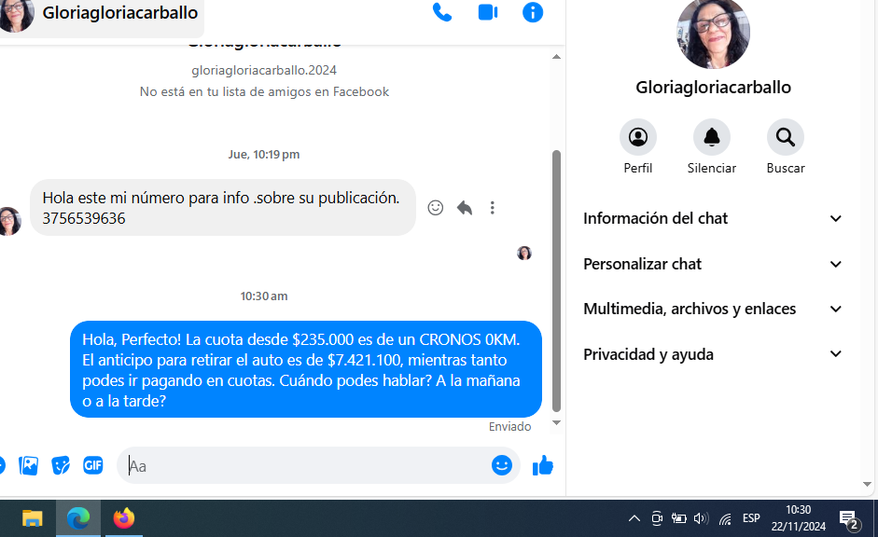Viewport: 878px width, 537px height.
Task: Expand Información del chat section
Action: (713, 218)
